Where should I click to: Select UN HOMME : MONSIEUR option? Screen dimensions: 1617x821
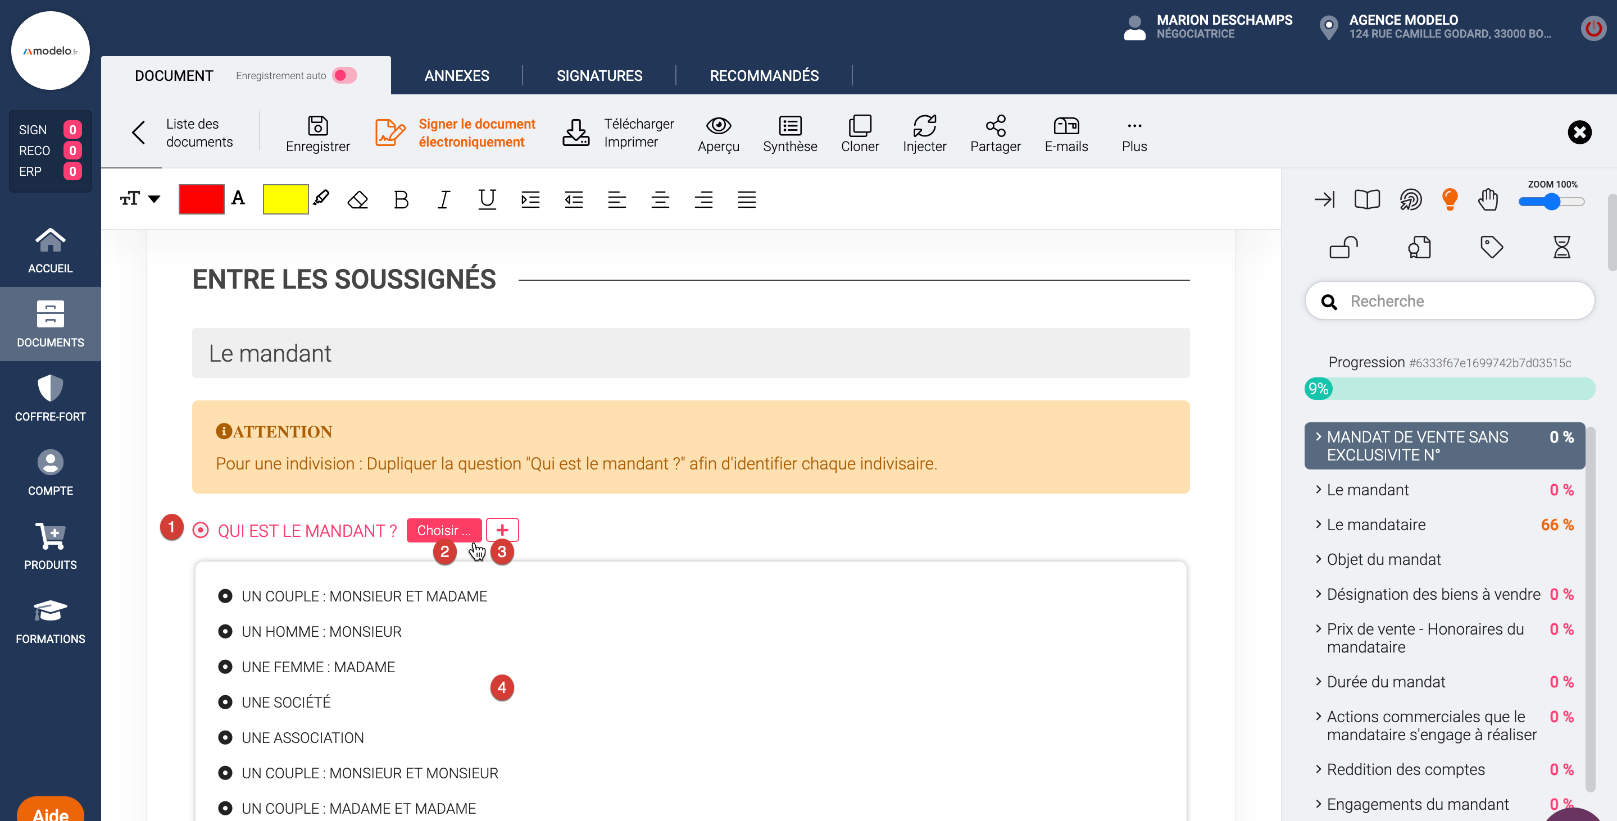pos(321,632)
